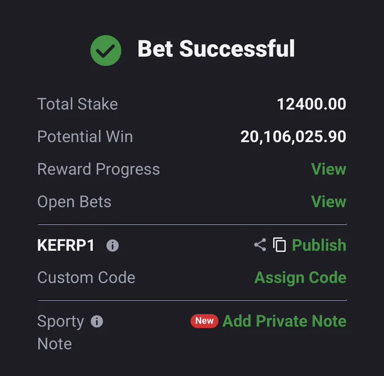This screenshot has height=376, width=384.
Task: Tap the share icon beside Publish
Action: (x=260, y=245)
